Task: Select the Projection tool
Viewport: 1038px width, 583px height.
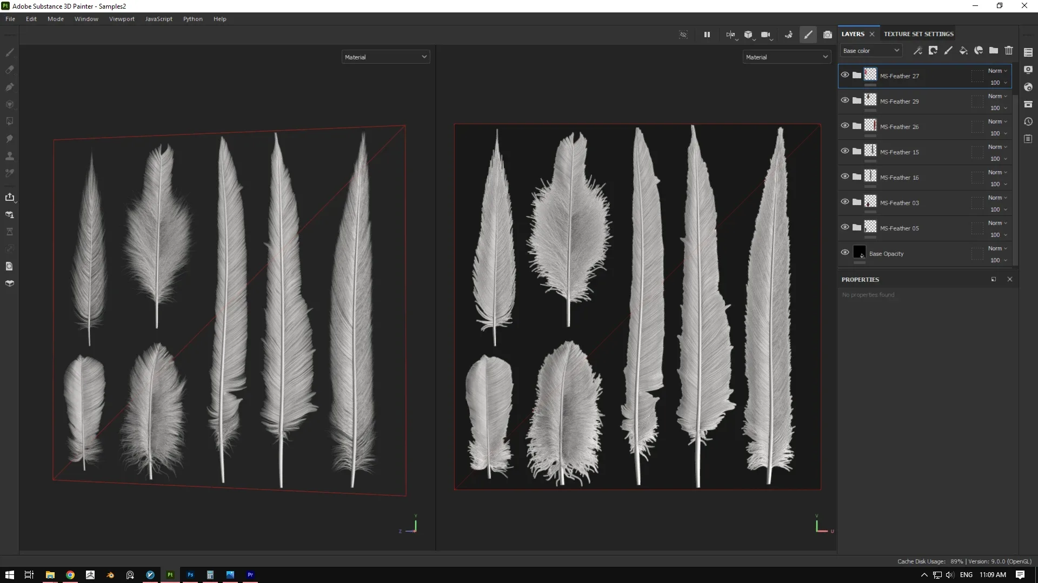Action: click(x=10, y=87)
